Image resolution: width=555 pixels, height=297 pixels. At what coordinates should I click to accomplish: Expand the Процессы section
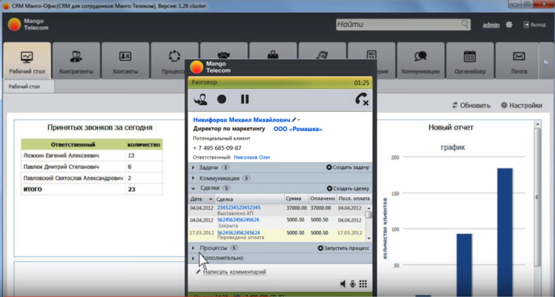coord(194,248)
